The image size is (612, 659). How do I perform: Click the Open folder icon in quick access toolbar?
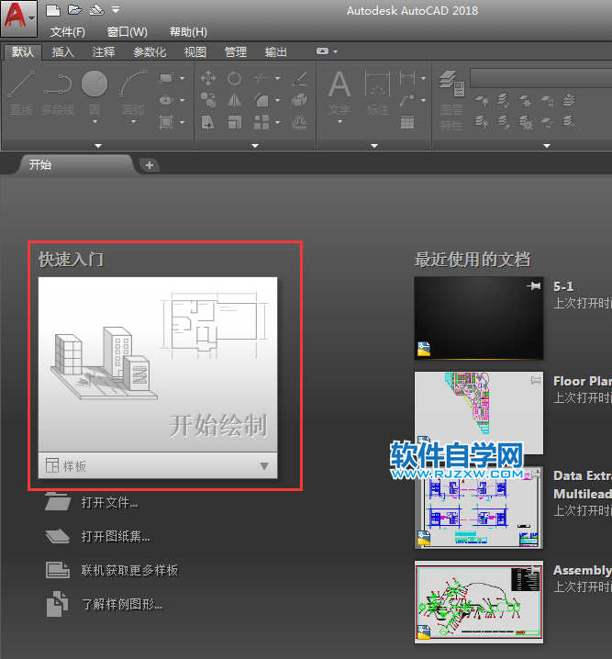(73, 11)
